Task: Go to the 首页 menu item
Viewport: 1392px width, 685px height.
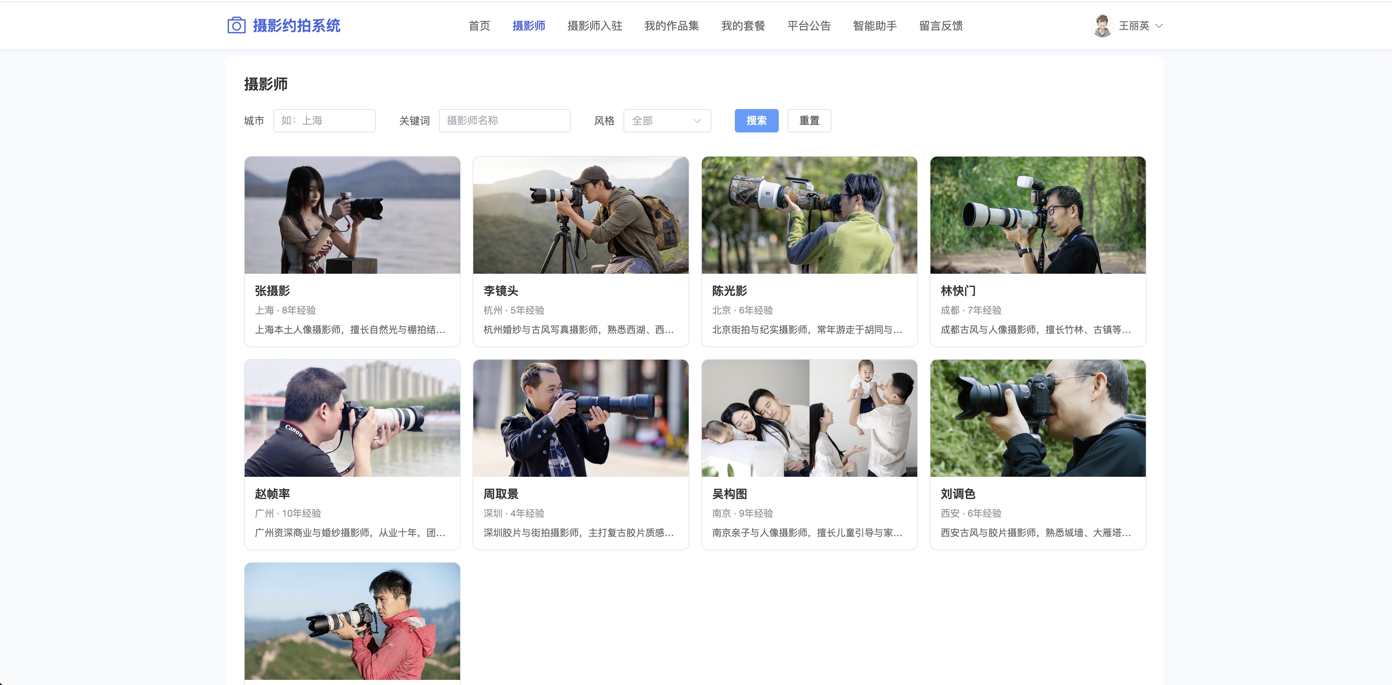Action: 479,25
